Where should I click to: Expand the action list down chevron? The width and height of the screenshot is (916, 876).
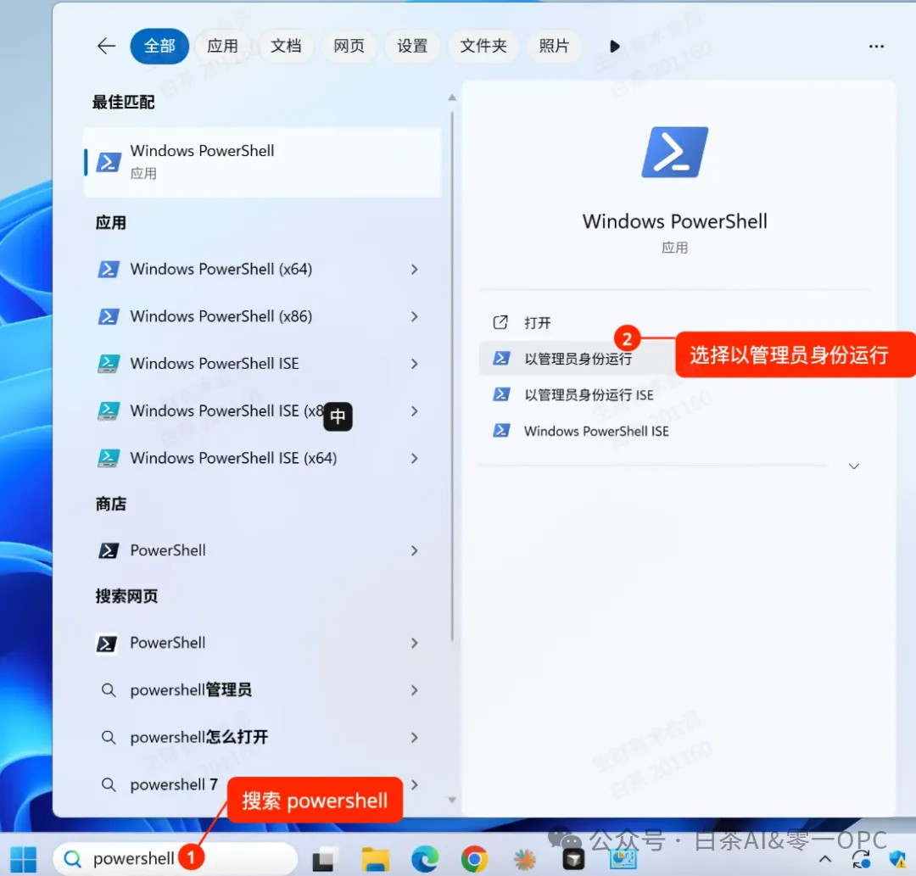point(854,466)
